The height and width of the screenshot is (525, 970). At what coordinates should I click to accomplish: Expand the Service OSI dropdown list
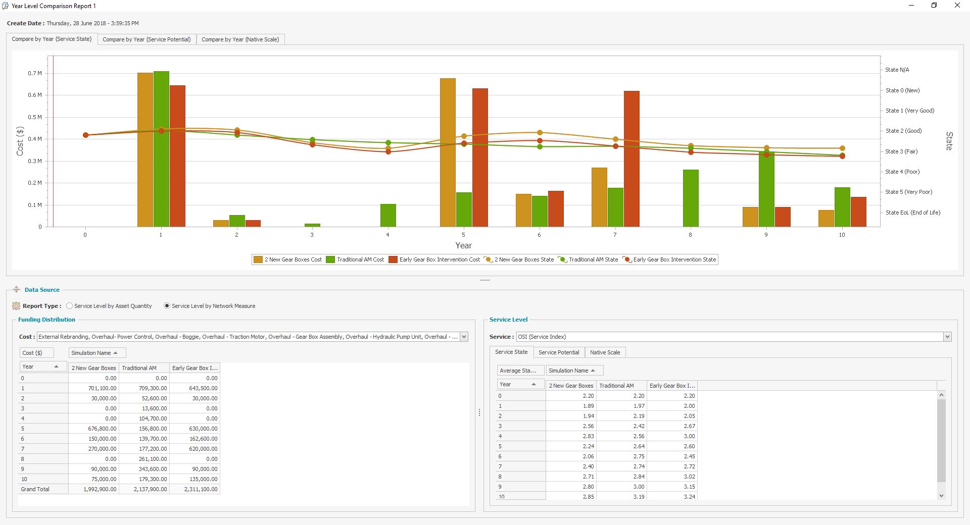pyautogui.click(x=947, y=337)
